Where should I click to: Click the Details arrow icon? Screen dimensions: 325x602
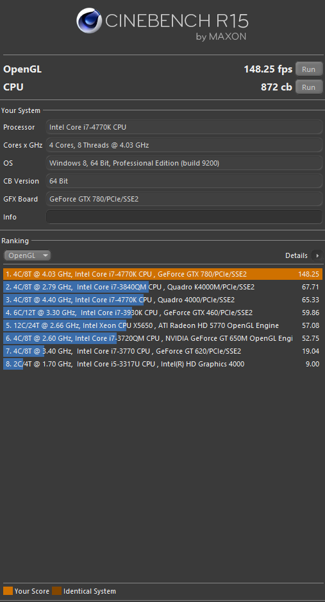point(317,255)
